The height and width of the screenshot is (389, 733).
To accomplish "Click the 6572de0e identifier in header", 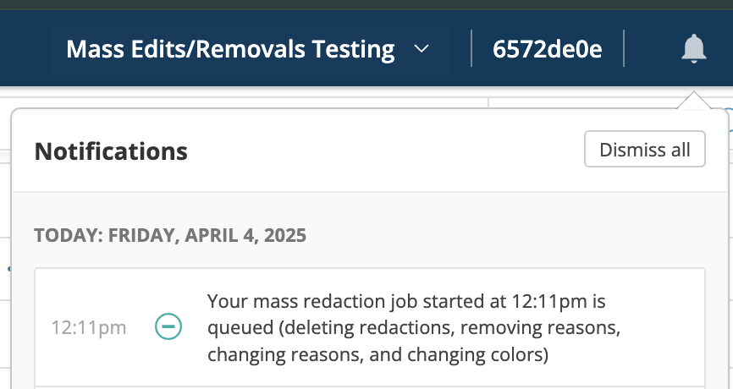I will click(548, 50).
